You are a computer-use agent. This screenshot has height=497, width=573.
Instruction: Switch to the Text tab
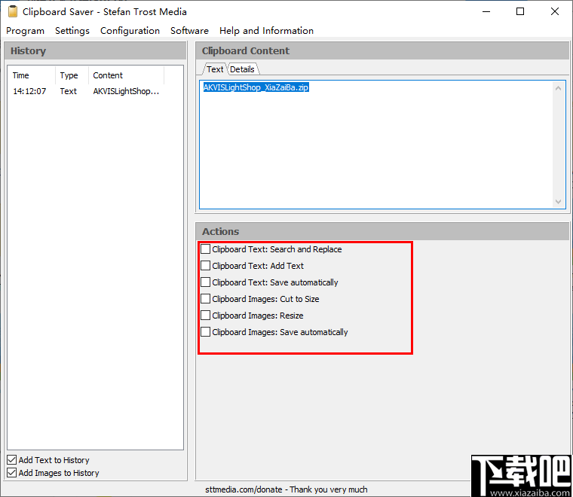(x=215, y=69)
